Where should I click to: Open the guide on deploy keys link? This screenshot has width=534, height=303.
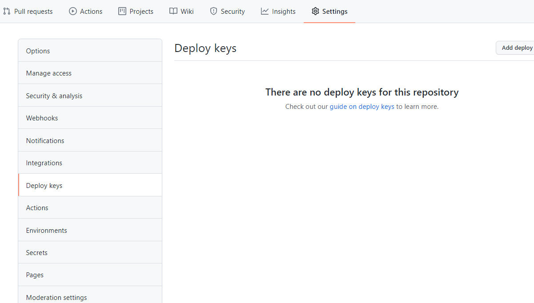(x=361, y=107)
